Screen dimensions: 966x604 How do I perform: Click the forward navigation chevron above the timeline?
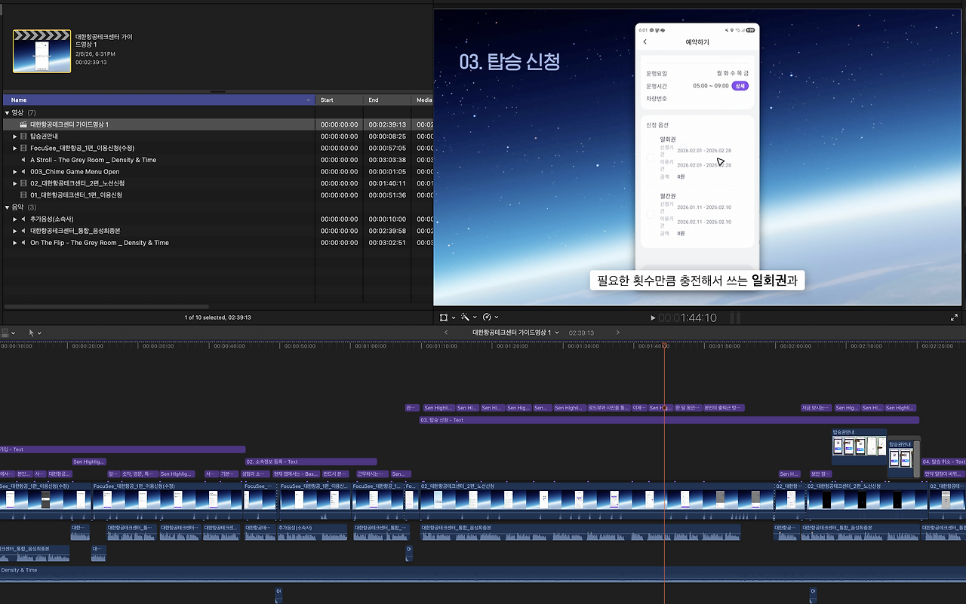click(617, 333)
